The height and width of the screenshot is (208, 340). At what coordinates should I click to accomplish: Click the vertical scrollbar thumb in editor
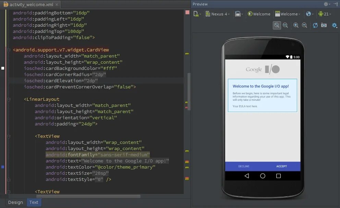(x=189, y=91)
